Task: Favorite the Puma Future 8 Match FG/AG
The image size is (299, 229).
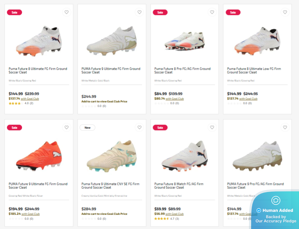Action: (212, 127)
